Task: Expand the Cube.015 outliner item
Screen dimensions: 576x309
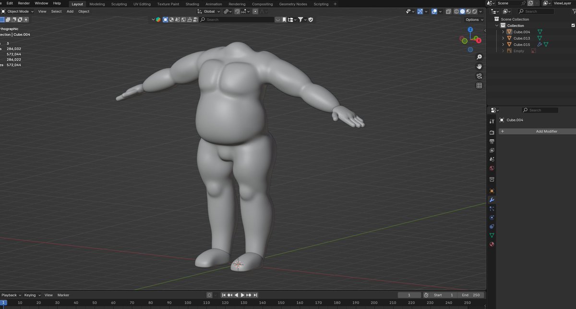Action: pos(503,44)
